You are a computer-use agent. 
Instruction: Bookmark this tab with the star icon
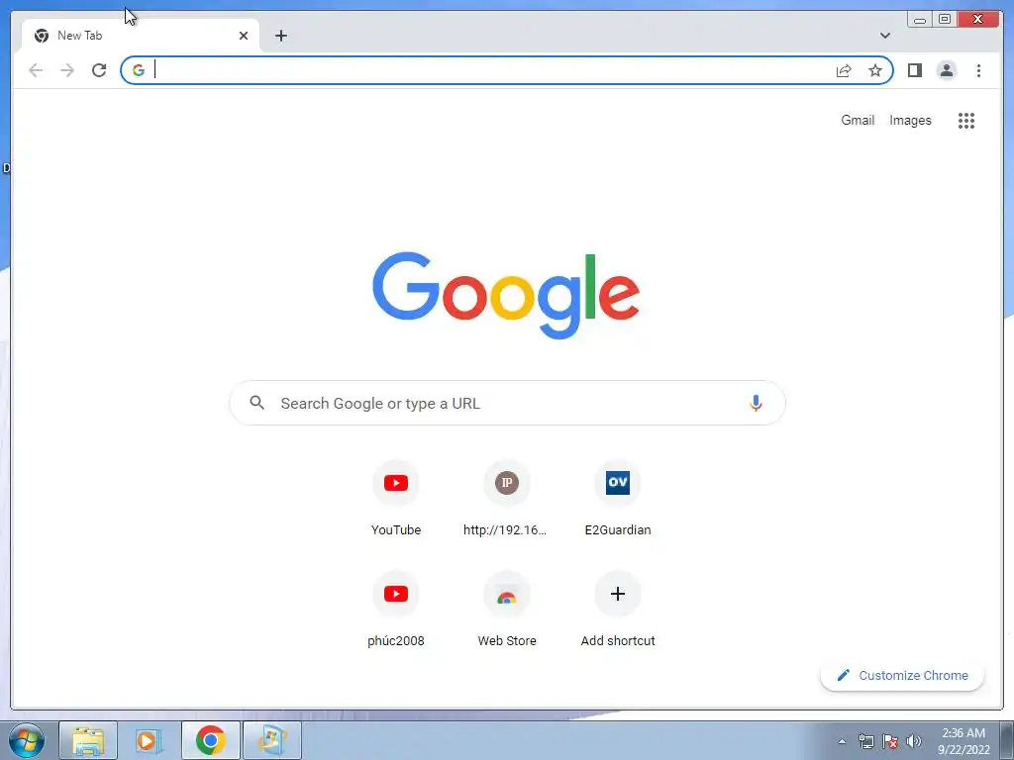click(875, 70)
